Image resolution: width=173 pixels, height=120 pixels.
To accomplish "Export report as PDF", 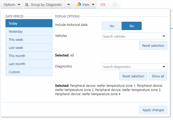I will click(103, 4).
